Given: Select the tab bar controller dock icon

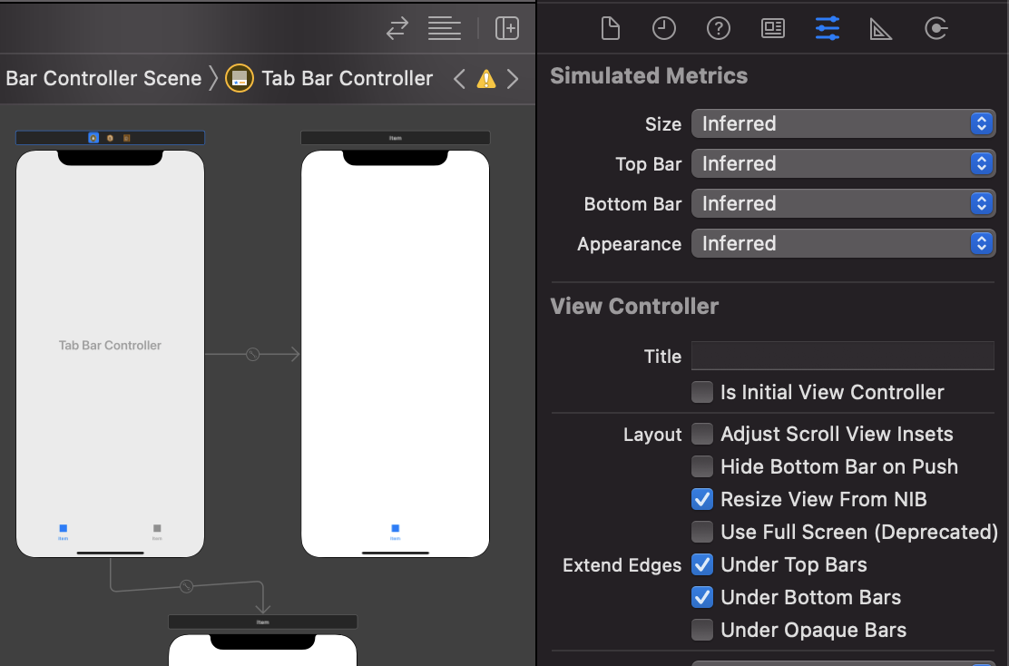Looking at the screenshot, I should [x=93, y=138].
